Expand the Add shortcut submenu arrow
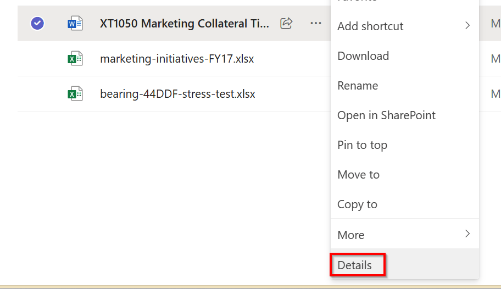This screenshot has height=289, width=501. pyautogui.click(x=467, y=25)
